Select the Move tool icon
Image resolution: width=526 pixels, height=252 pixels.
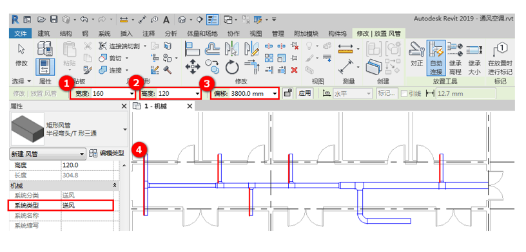pyautogui.click(x=193, y=66)
